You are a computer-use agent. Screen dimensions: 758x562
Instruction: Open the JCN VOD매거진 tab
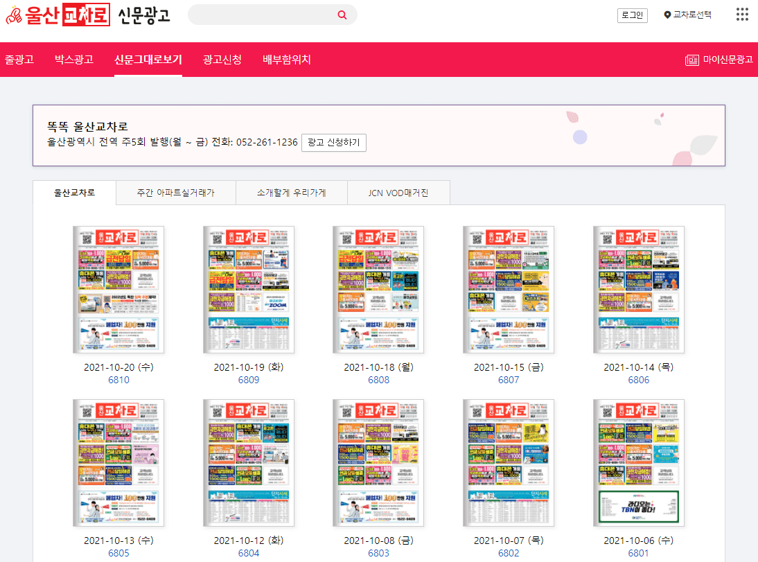pos(398,192)
